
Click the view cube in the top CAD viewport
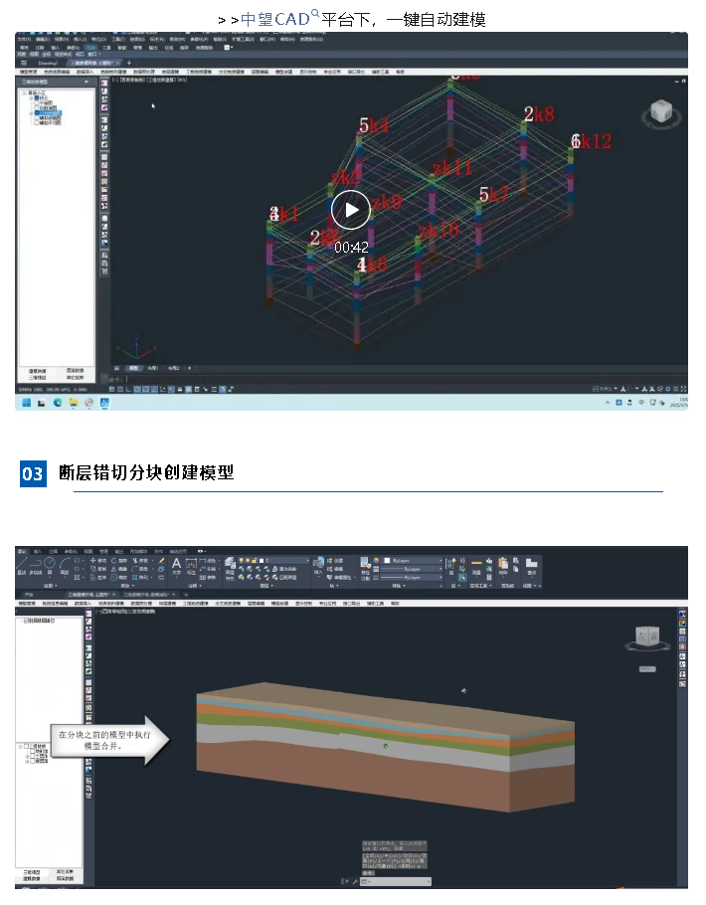pos(659,114)
